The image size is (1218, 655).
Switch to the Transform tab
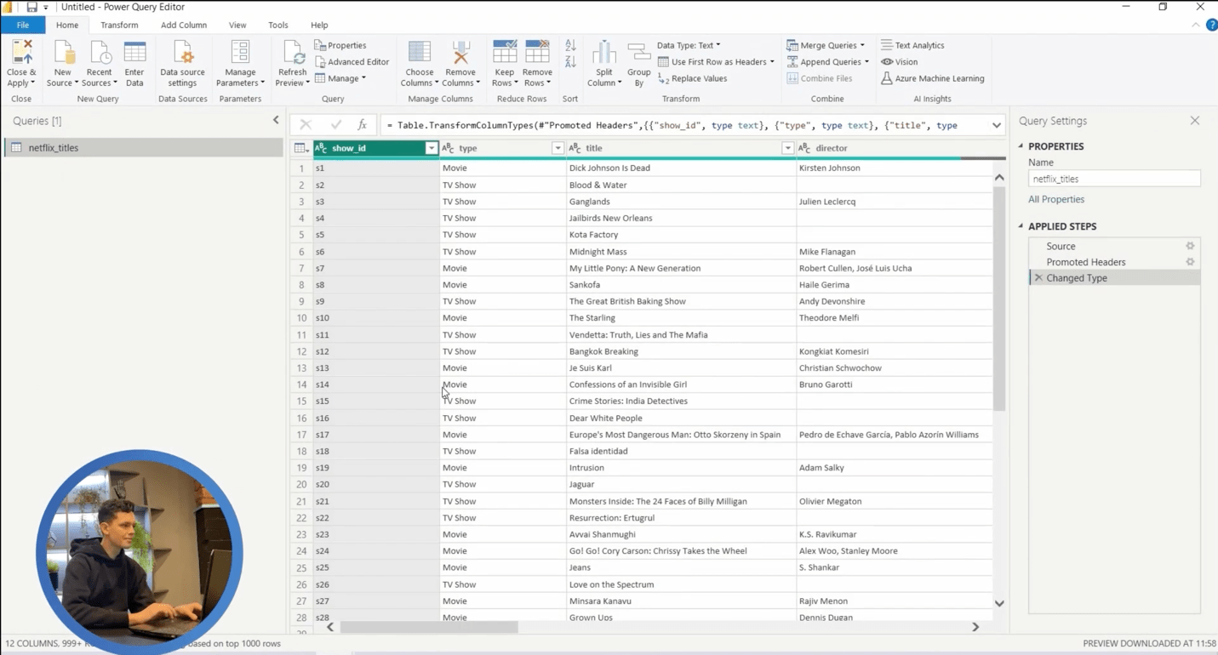[x=119, y=26]
